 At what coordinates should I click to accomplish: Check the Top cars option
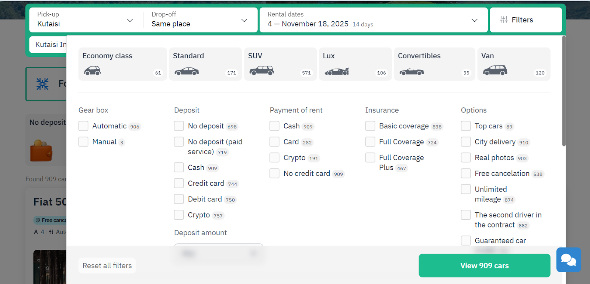466,126
